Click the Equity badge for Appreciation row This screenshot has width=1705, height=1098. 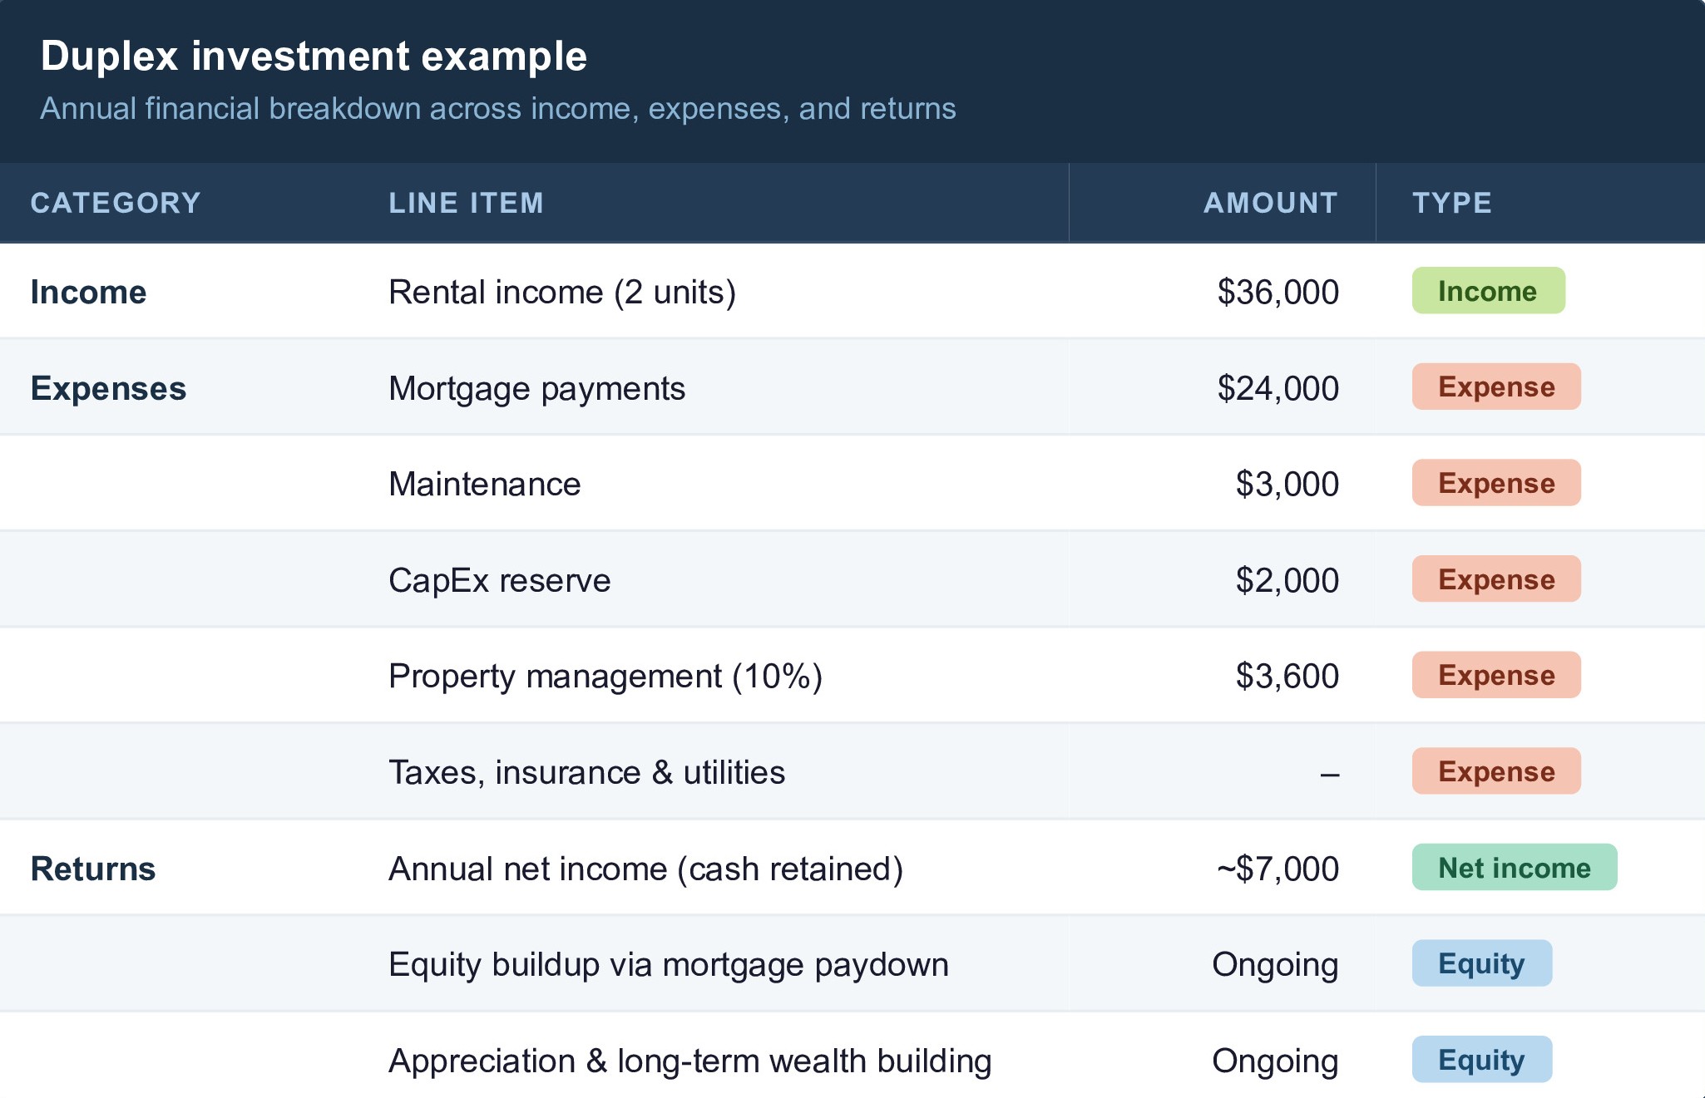(x=1481, y=1060)
